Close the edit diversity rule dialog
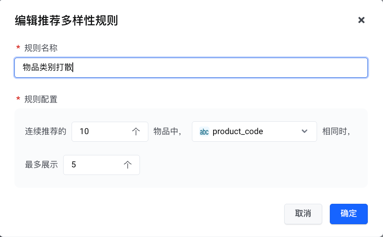 point(361,20)
